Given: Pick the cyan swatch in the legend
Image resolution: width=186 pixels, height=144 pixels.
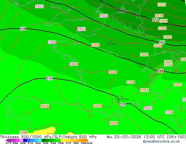Looking at the screenshot, I should (40, 140).
